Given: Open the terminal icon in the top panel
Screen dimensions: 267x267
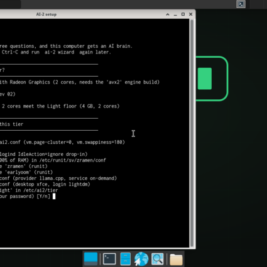Looking at the screenshot, I should (241, 4).
